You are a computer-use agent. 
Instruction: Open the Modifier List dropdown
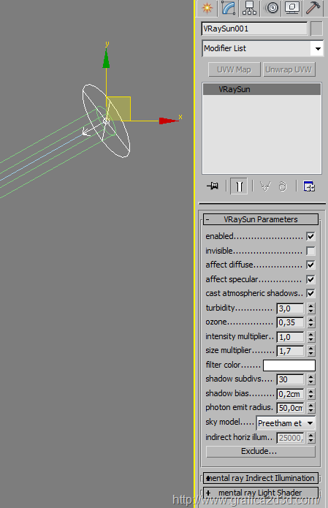coord(262,48)
